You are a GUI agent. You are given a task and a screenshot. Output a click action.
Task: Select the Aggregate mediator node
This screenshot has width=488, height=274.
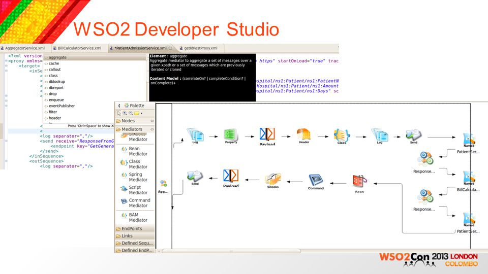point(163,186)
